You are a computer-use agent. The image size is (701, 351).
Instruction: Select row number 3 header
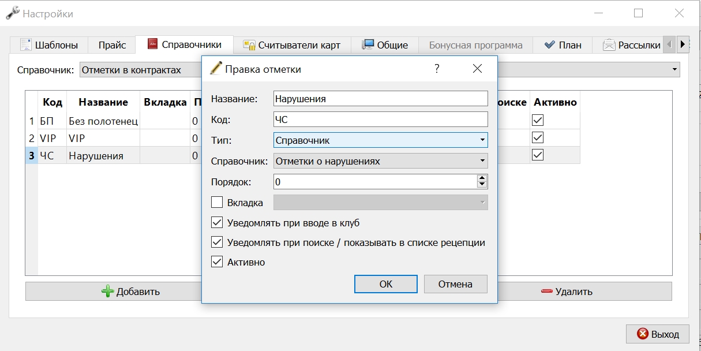[x=32, y=156]
